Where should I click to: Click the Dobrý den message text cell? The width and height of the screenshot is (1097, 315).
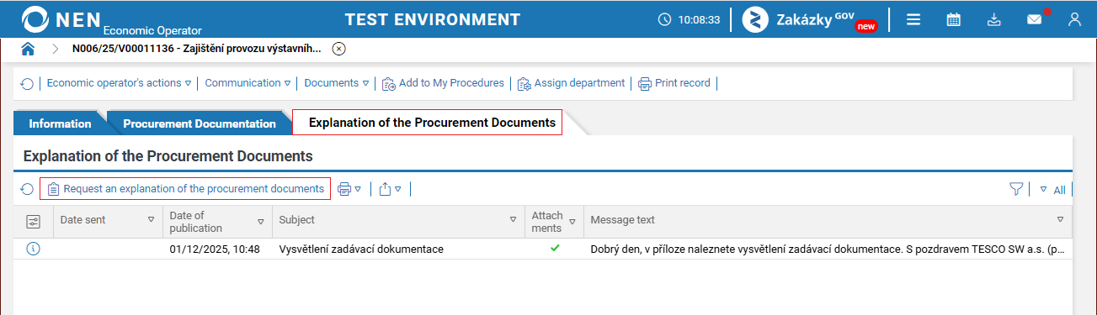(828, 249)
